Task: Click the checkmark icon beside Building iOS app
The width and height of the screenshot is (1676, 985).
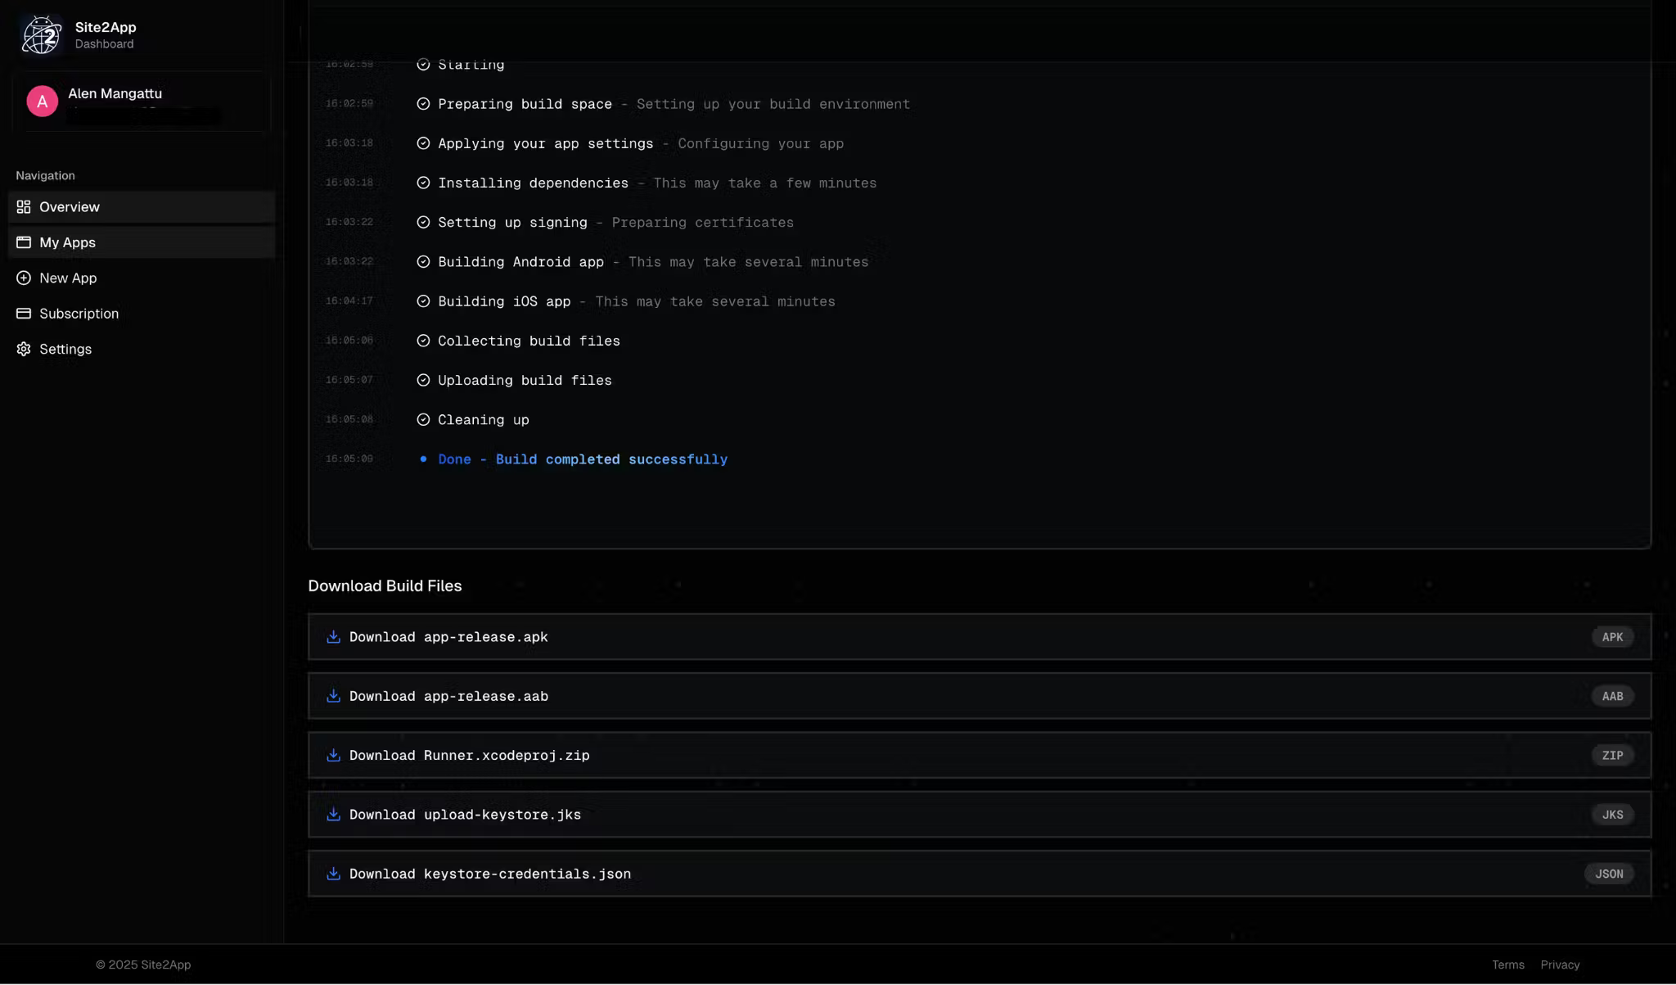Action: coord(424,301)
